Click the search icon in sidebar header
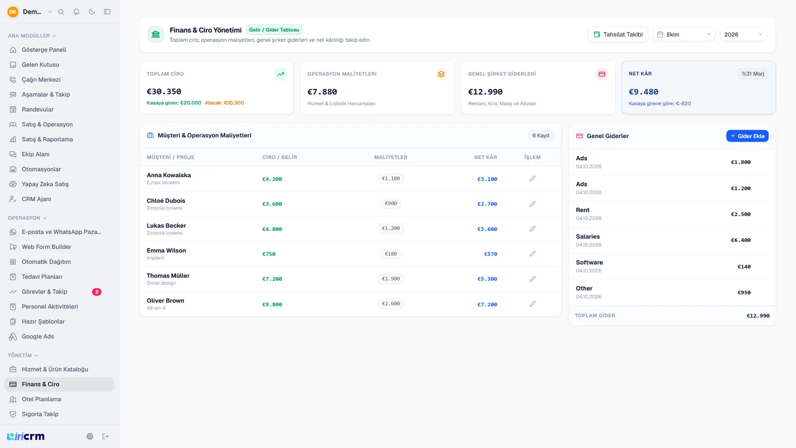The height and width of the screenshot is (448, 796). pyautogui.click(x=61, y=12)
